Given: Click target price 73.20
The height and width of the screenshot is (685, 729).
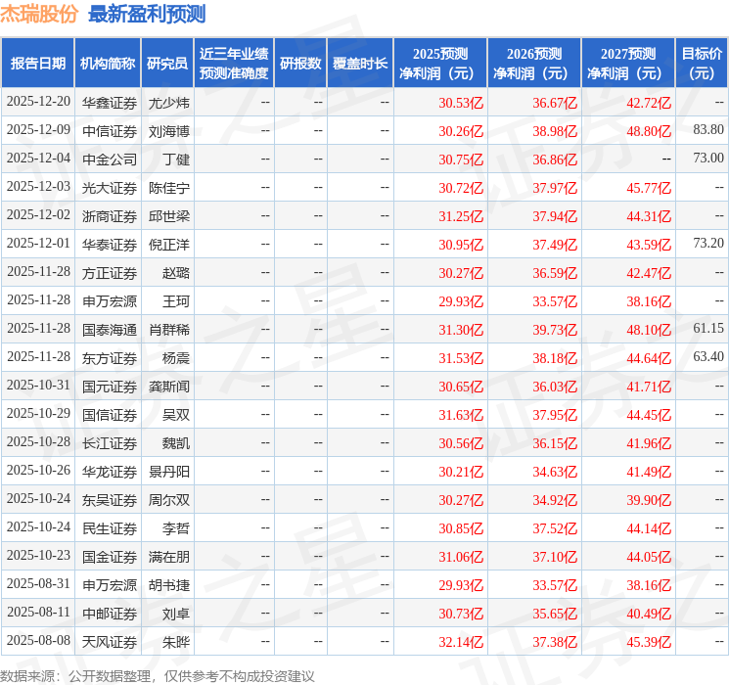Looking at the screenshot, I should (708, 244).
